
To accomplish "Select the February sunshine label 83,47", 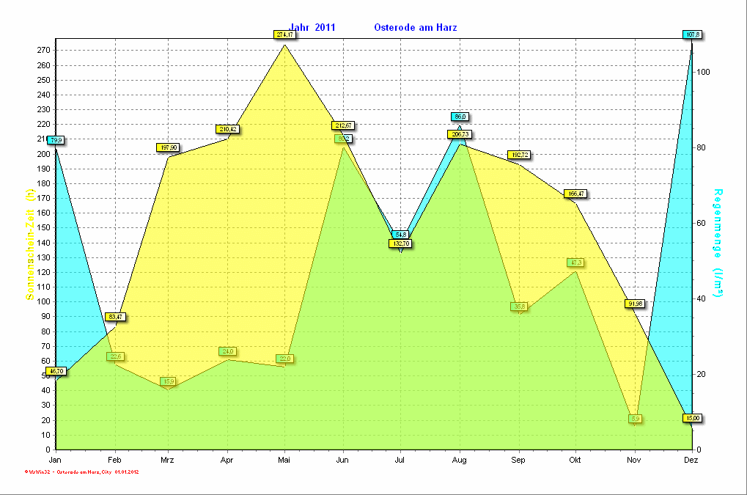I will [x=115, y=317].
